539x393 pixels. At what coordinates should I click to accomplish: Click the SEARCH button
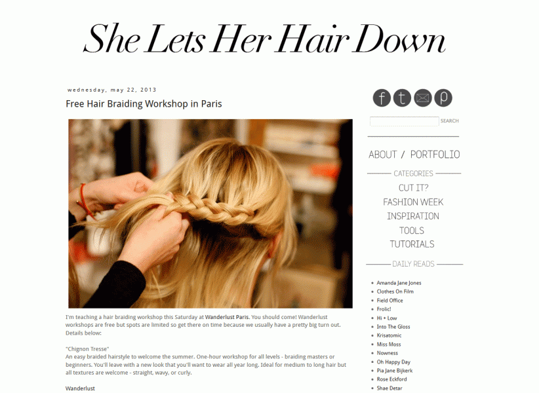coord(450,121)
